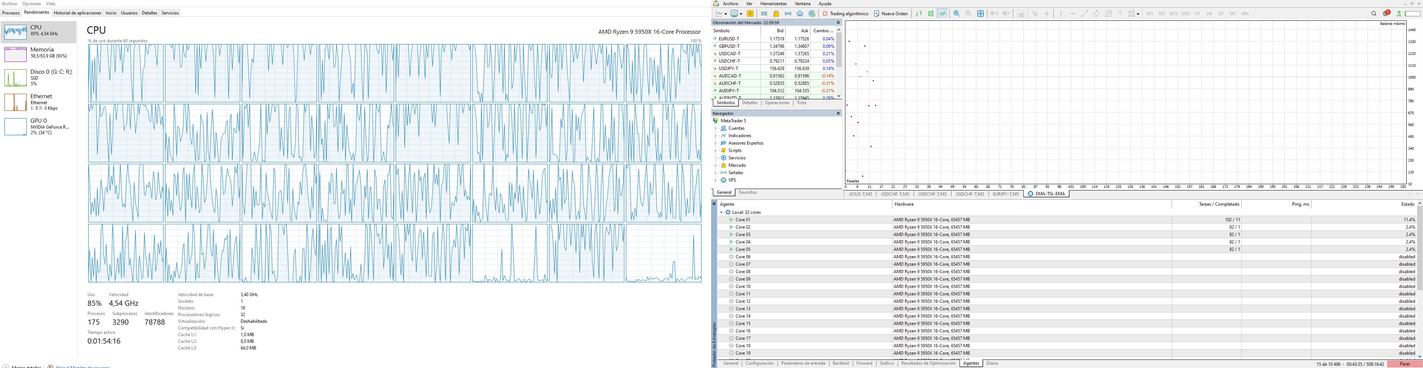Click the zoom in magnifier icon
This screenshot has height=368, width=1423.
click(x=956, y=14)
